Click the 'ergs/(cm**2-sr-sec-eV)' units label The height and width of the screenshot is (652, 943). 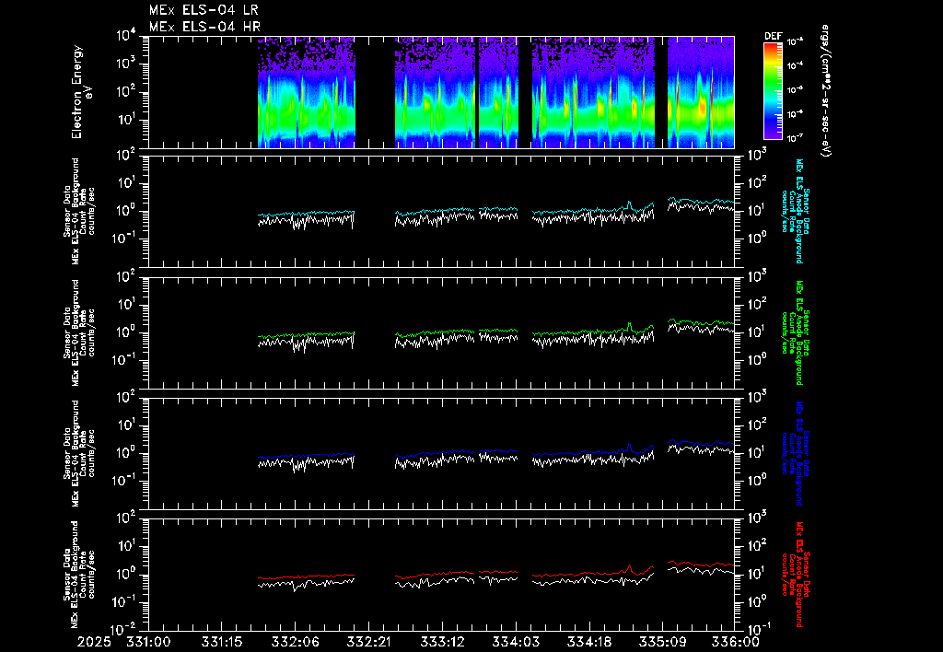[826, 91]
